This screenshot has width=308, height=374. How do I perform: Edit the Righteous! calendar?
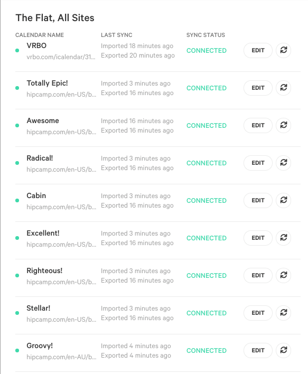[x=258, y=275]
